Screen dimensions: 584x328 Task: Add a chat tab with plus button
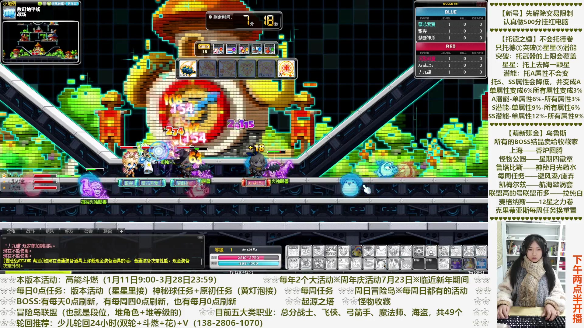[121, 231]
